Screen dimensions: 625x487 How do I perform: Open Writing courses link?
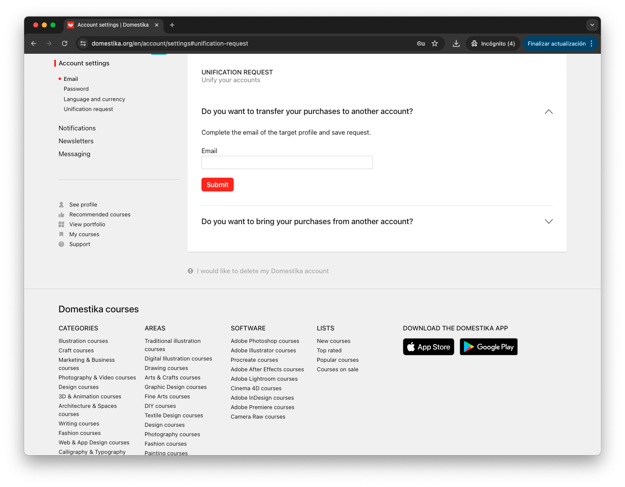click(79, 424)
